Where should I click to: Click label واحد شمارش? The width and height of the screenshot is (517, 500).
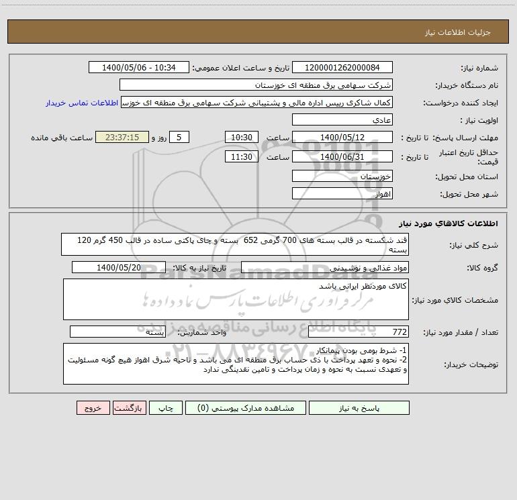point(202,332)
